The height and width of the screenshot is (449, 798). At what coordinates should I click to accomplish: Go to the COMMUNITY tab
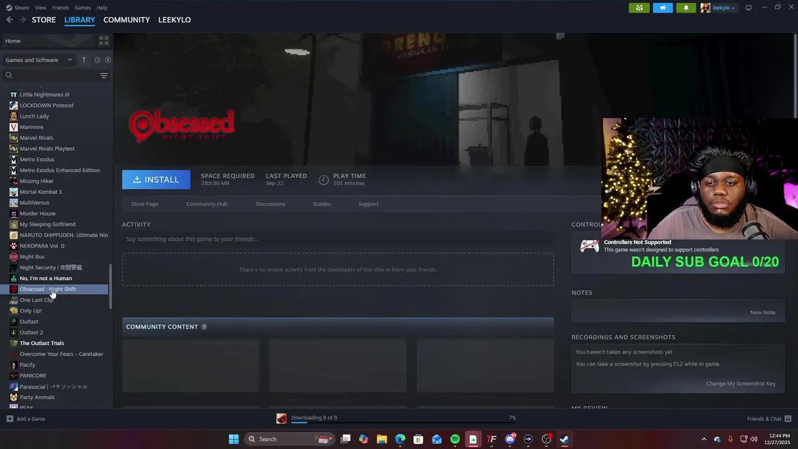click(127, 20)
